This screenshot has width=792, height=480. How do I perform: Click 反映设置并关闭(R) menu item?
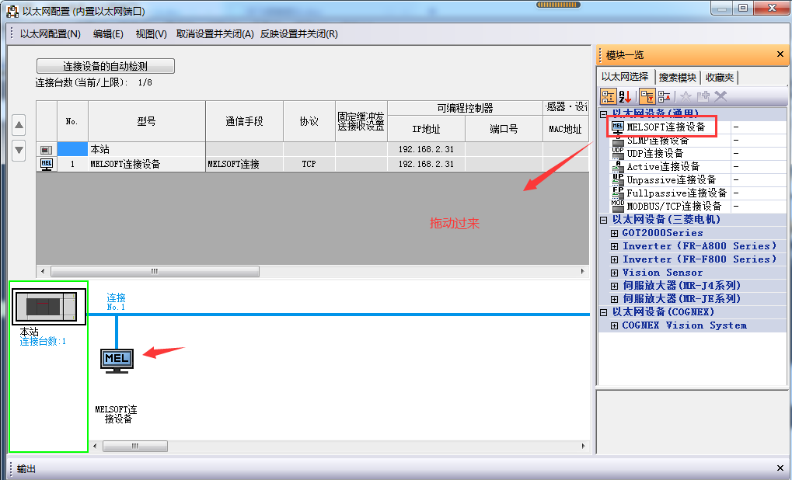click(x=299, y=34)
